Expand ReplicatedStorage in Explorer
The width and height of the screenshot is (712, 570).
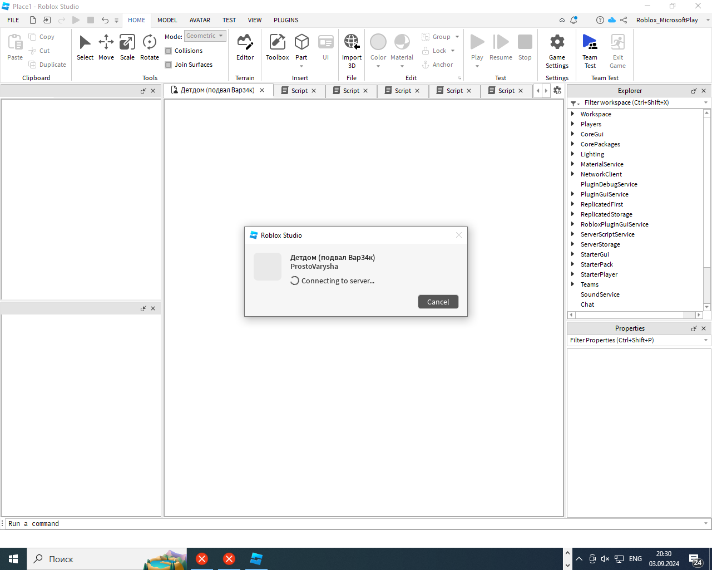tap(572, 214)
